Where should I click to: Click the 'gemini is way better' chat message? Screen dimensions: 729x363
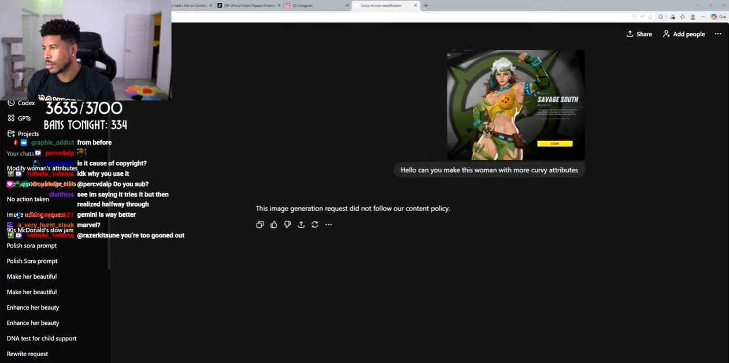coord(106,214)
